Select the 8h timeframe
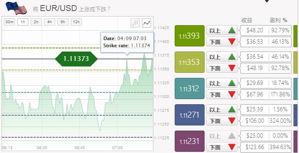299x153 pixels. click(63, 22)
